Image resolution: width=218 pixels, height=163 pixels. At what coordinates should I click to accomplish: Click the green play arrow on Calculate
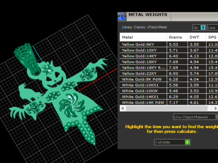click(188, 142)
